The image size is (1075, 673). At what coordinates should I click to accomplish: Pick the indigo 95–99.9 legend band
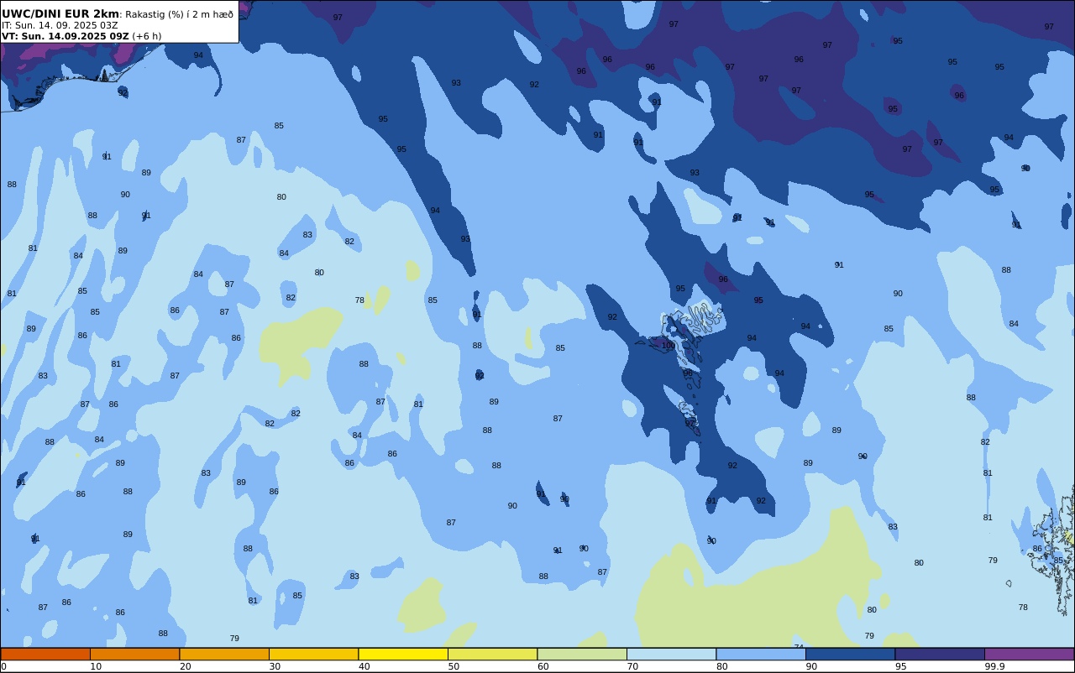click(940, 654)
